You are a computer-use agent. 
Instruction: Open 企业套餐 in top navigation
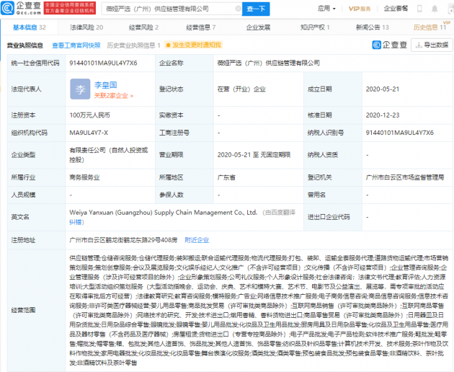(x=396, y=9)
